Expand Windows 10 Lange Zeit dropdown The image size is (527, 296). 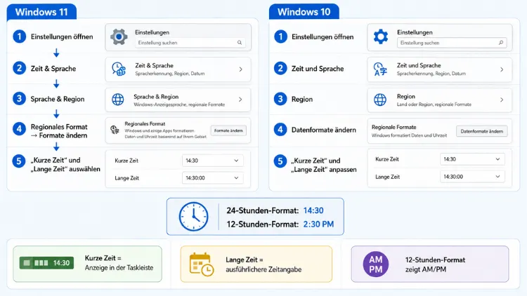472,177
